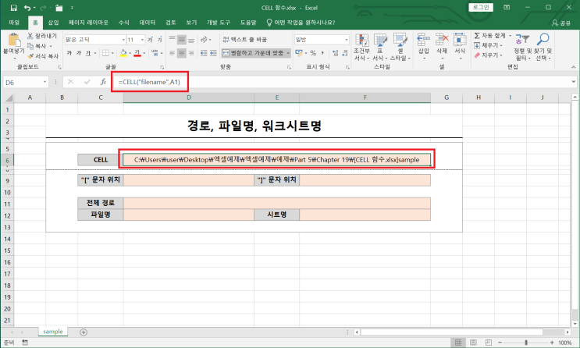Switch to the Developer (개발 도구) tab
Image resolution: width=580 pixels, height=348 pixels.
click(x=219, y=23)
